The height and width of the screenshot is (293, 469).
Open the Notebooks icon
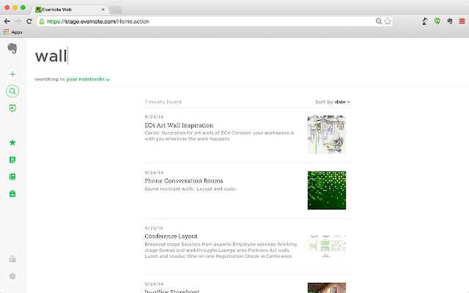12,177
